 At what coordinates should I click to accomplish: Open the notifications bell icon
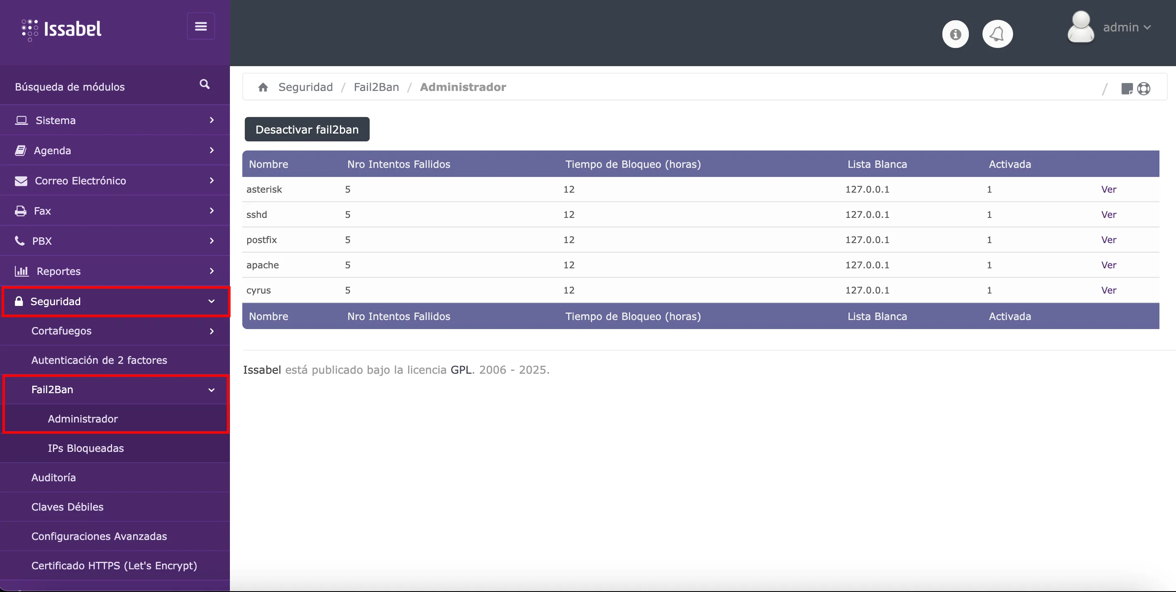[x=997, y=34]
